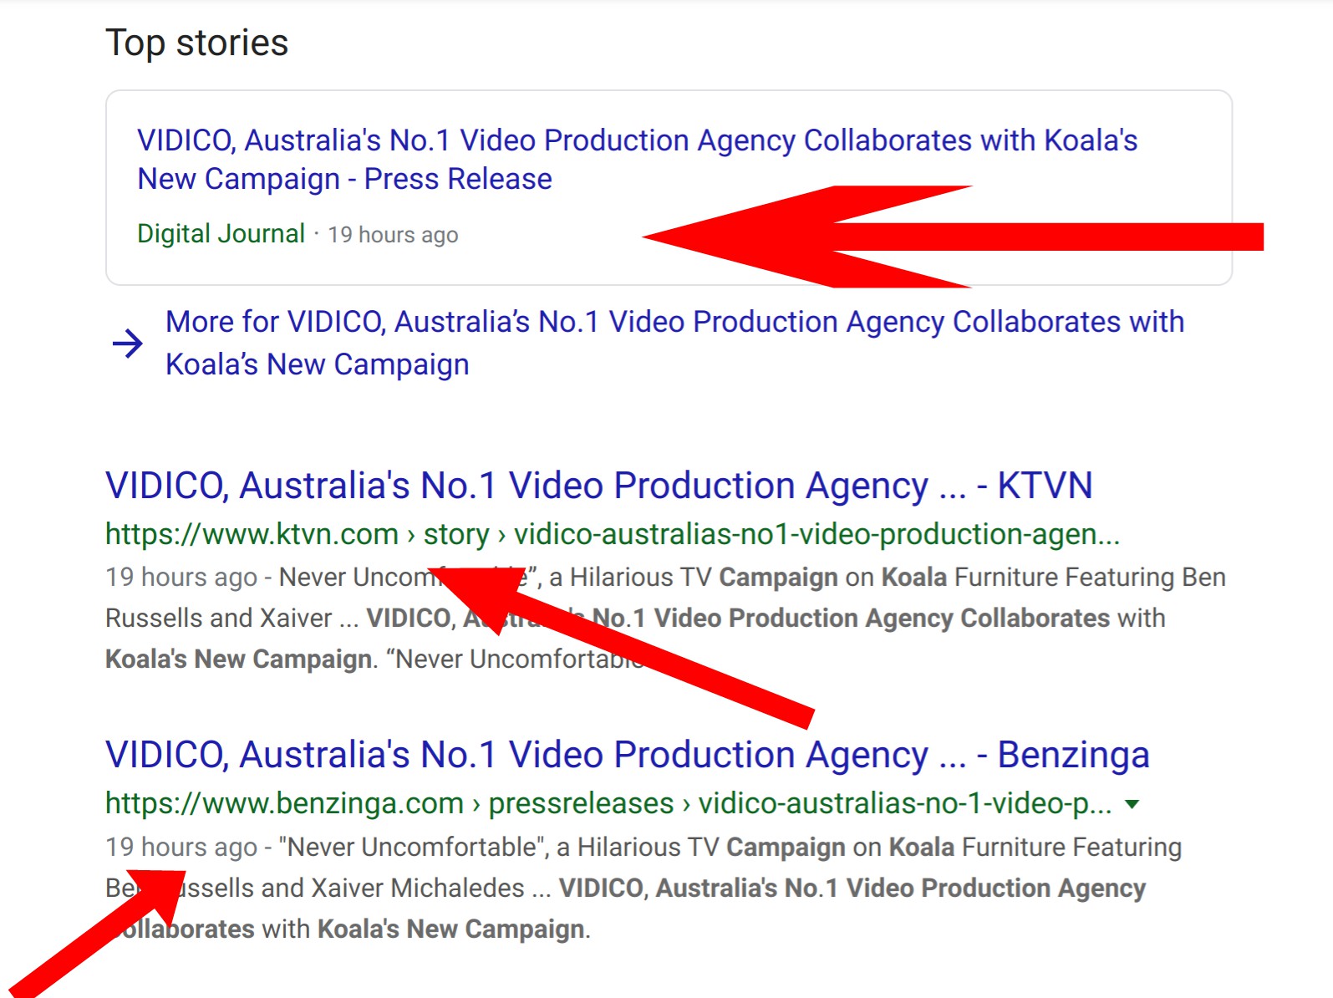Click the Digital Journal source name
1333x998 pixels.
point(221,233)
